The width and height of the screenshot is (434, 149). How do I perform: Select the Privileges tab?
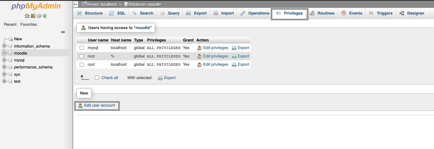pyautogui.click(x=290, y=13)
